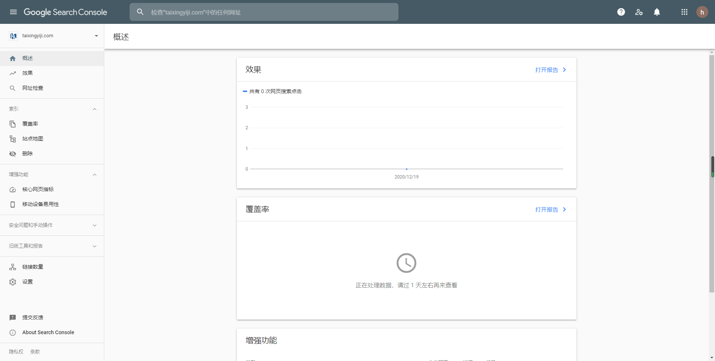Image resolution: width=715 pixels, height=361 pixels.
Task: Click the scrollbar up arrow
Action: point(712,52)
